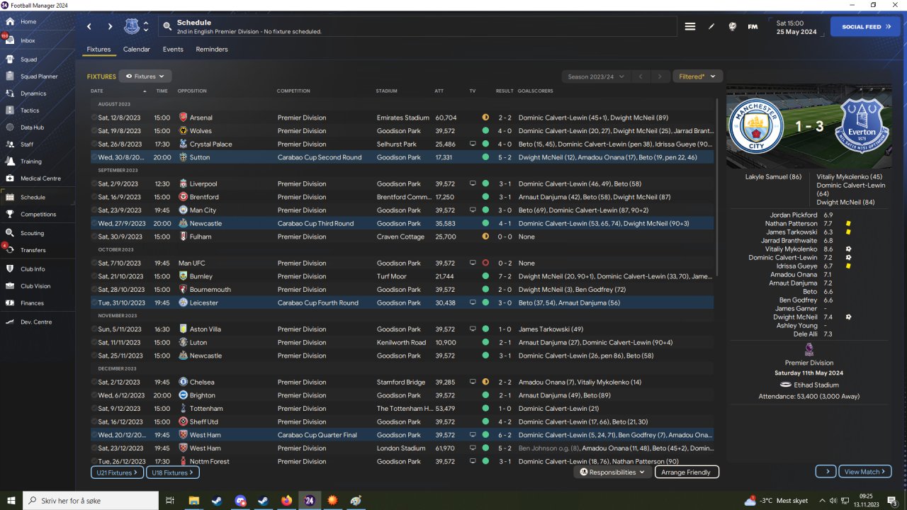
Task: Open the Tactics board icon
Action: [10, 110]
